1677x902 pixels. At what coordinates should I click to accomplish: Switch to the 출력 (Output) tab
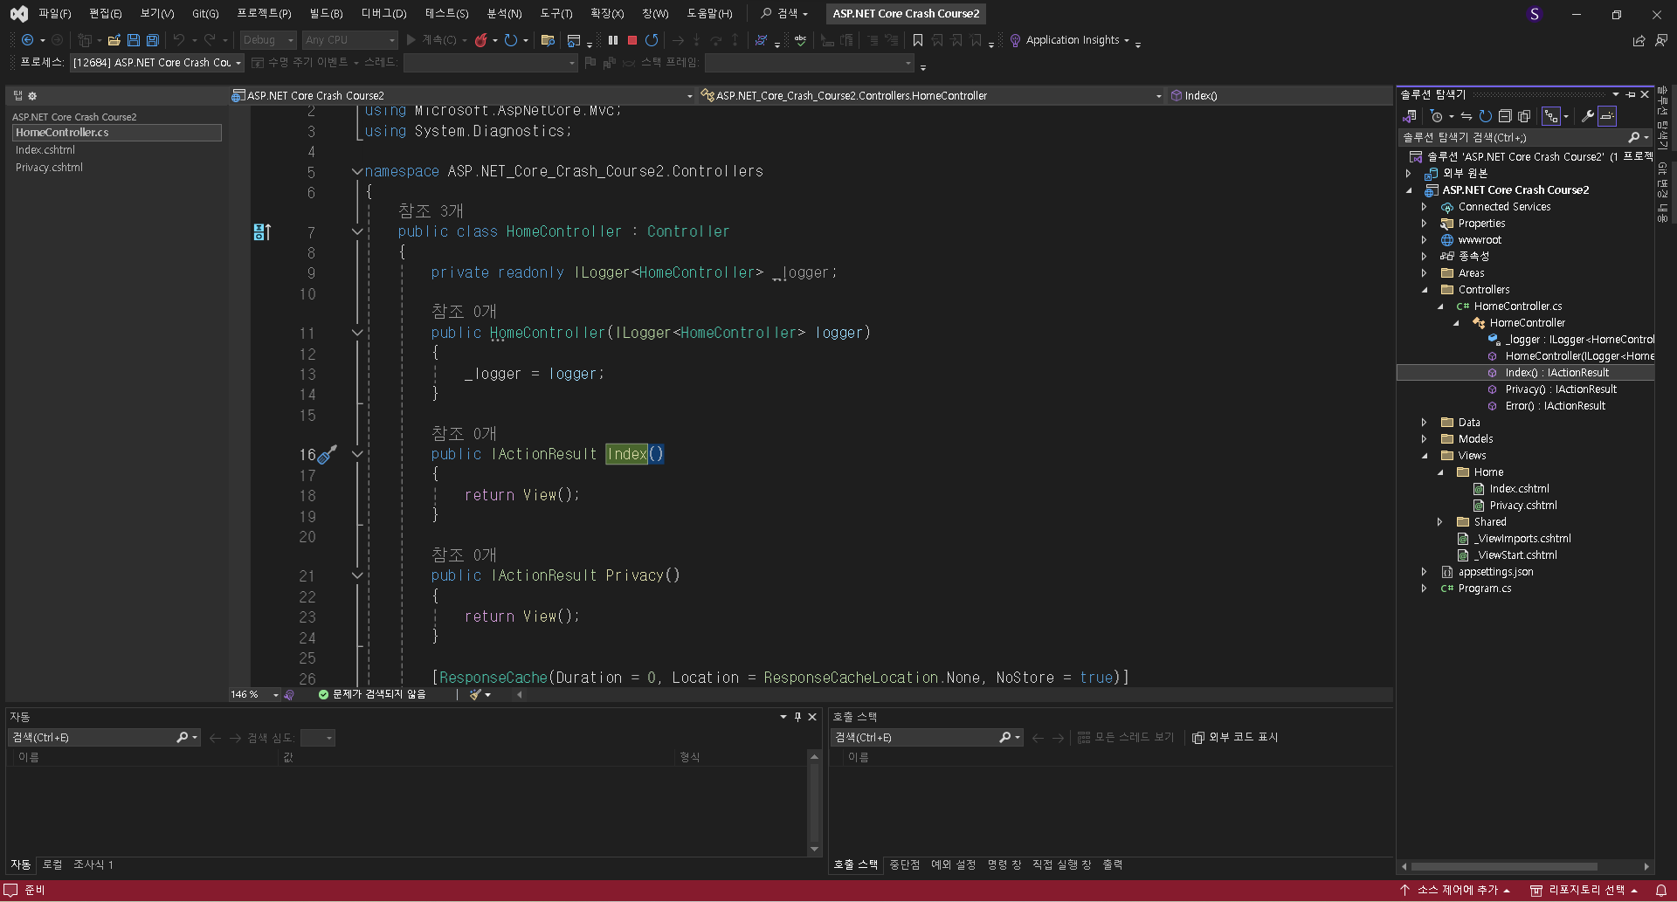[x=1112, y=864]
